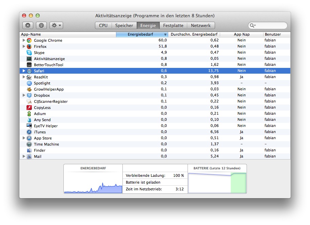Select the Skype icon row
The image size is (310, 225).
tap(29, 53)
